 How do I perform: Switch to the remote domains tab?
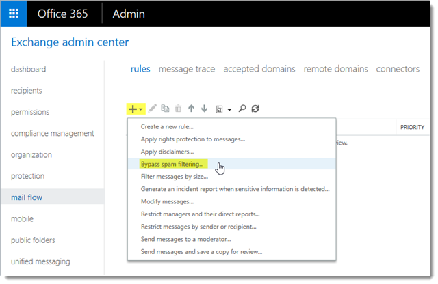pos(335,69)
